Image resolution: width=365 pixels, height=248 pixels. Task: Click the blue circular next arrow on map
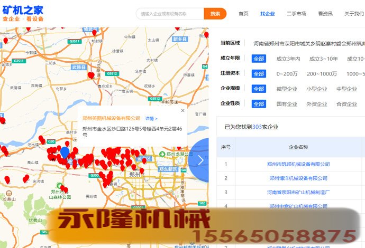click(x=200, y=160)
